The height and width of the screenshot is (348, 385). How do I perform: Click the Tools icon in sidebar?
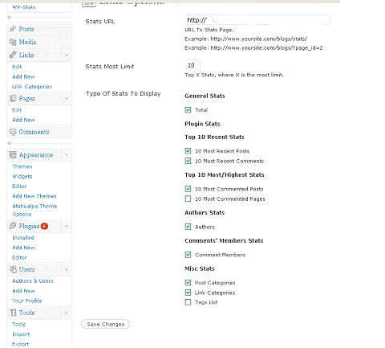point(13,313)
